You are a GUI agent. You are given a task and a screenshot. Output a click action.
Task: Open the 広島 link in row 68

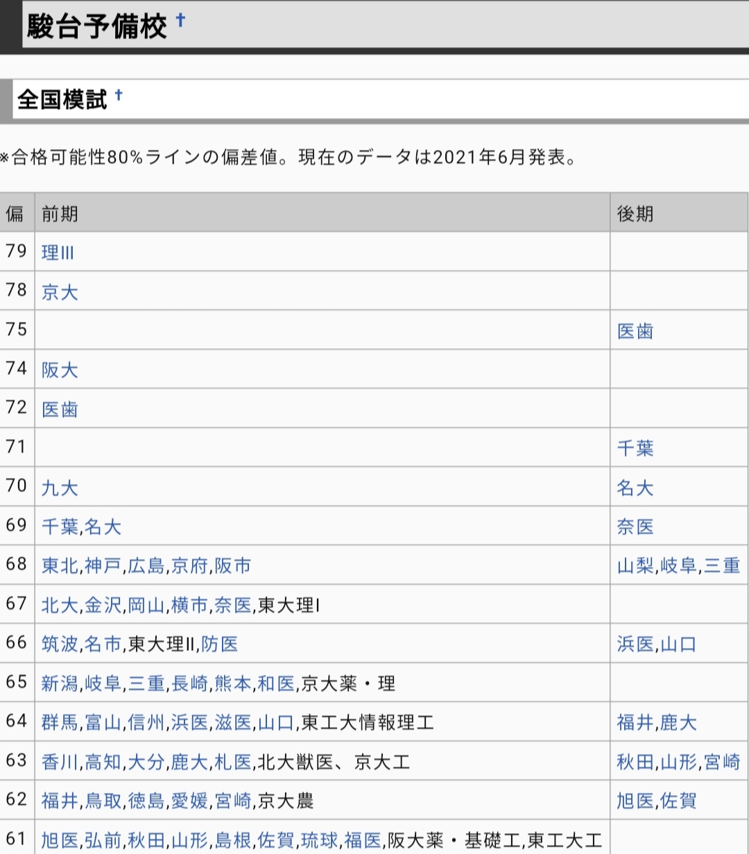(x=146, y=565)
